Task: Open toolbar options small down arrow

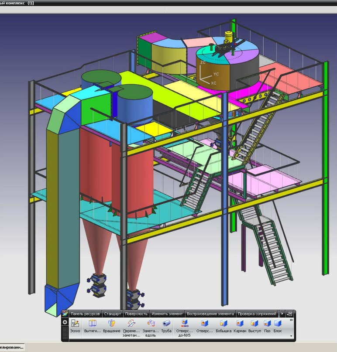Action: pyautogui.click(x=291, y=336)
